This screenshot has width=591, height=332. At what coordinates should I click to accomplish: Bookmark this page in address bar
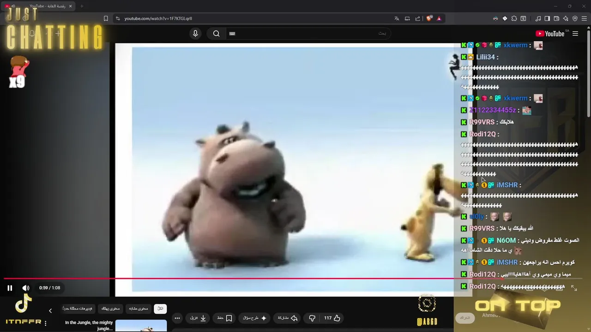tap(106, 18)
